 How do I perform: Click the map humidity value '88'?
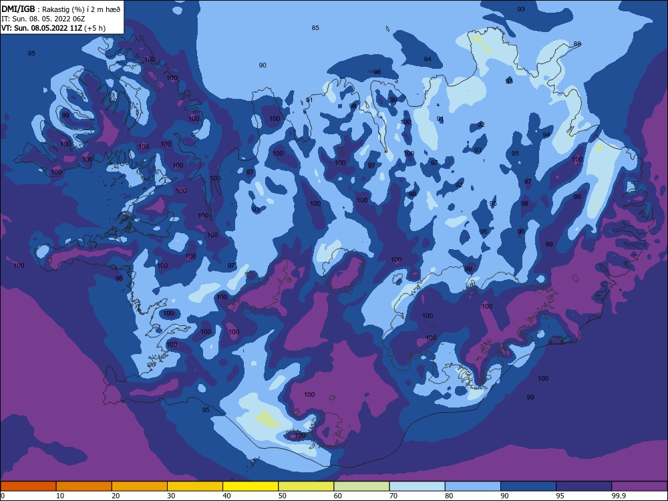[x=577, y=44]
